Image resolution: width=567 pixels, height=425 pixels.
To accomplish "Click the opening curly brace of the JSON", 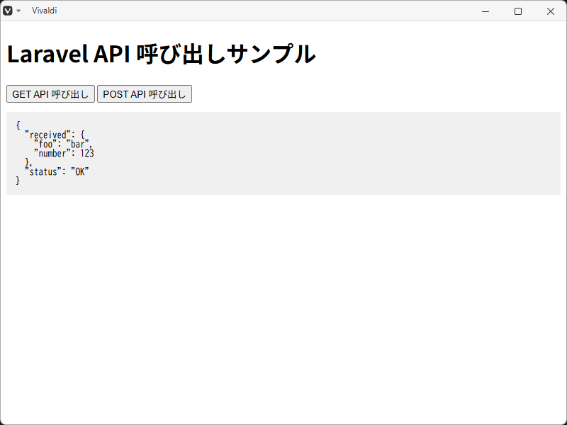I will pyautogui.click(x=18, y=125).
